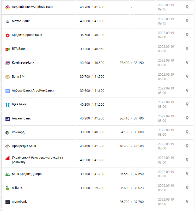Viewport: 195px width, 211px height.
Task: Open Конкорд location pin icon
Action: pyautogui.click(x=187, y=132)
